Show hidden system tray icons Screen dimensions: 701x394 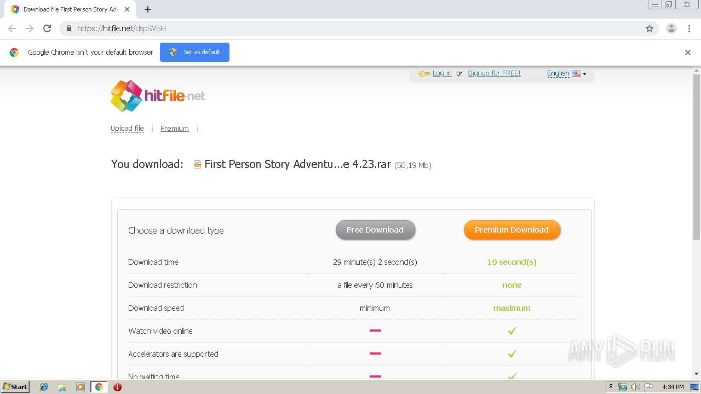click(611, 387)
